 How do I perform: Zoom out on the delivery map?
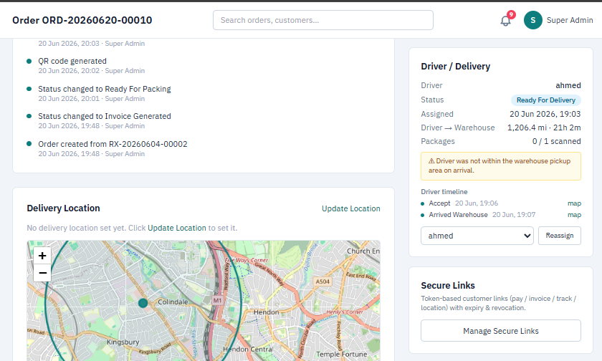[x=42, y=273]
